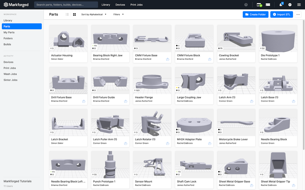Open the three-dots more options menu
Screen dimensions: 305x190
click(298, 14)
